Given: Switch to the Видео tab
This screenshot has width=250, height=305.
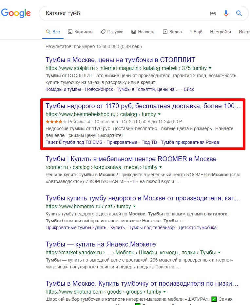Looking at the screenshot, I should [x=172, y=32].
